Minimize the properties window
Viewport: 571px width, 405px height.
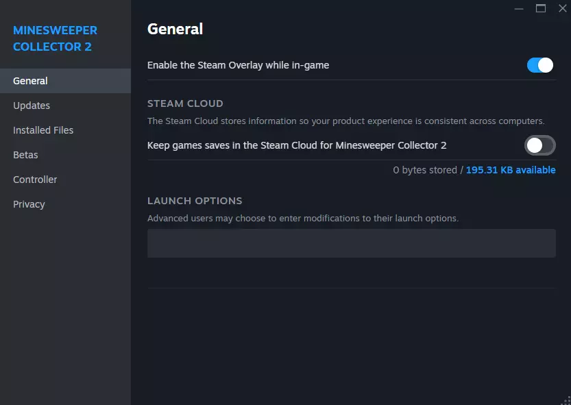[518, 8]
